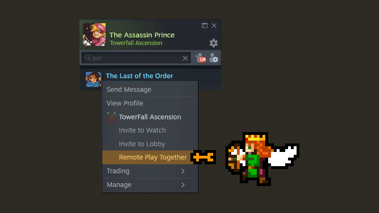Click the Add a Friend icon

[214, 58]
